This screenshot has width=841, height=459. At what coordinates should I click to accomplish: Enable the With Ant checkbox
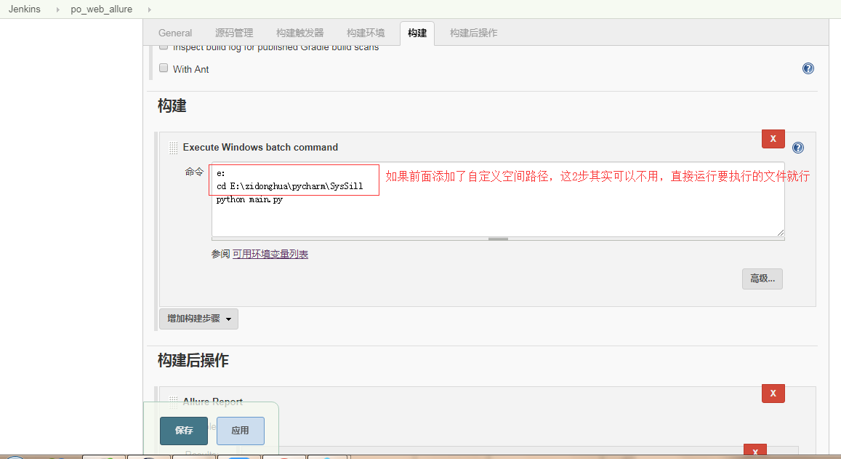164,68
